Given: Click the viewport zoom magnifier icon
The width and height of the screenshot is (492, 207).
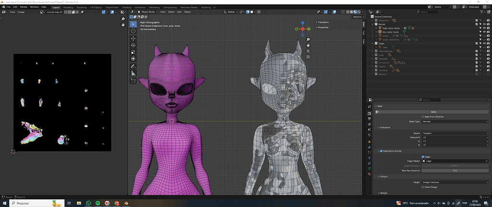Looking at the screenshot, I should [308, 40].
